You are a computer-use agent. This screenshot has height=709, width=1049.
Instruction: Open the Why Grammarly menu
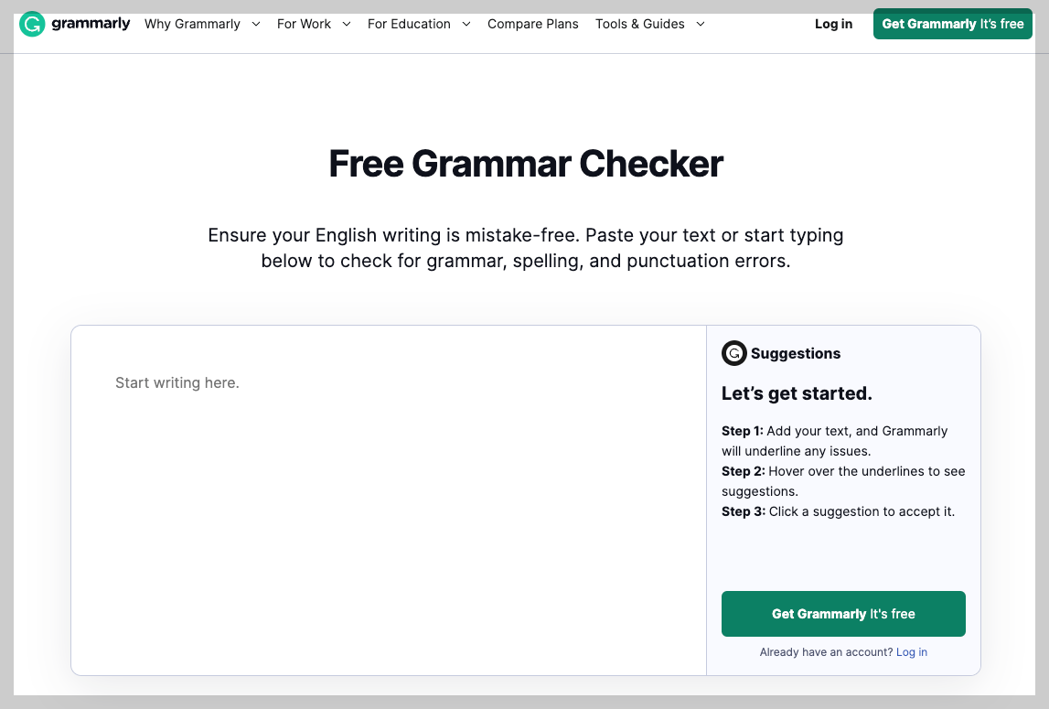coord(192,24)
